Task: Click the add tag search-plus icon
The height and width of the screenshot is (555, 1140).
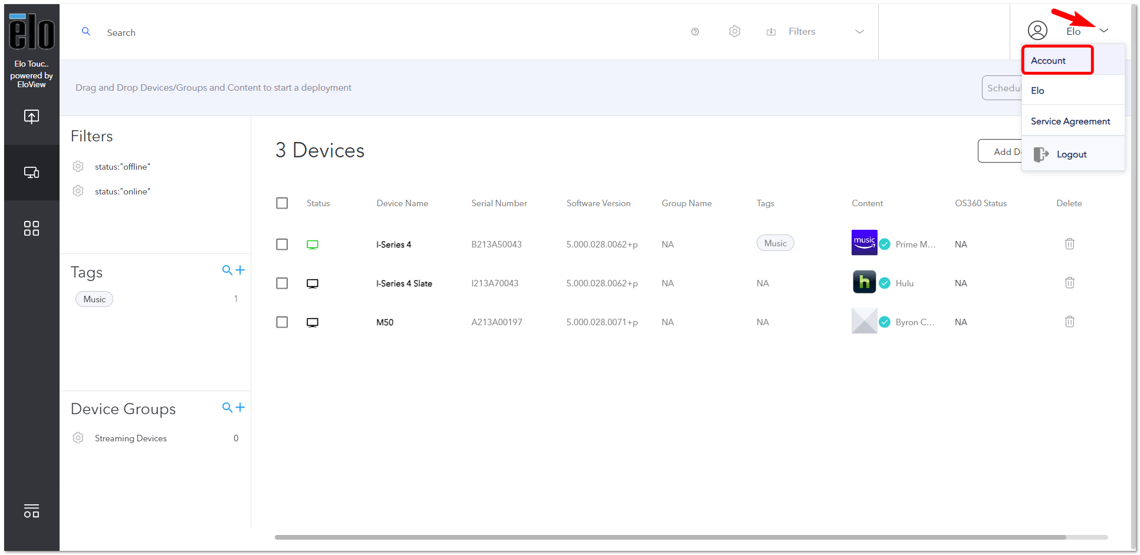Action: tap(233, 270)
